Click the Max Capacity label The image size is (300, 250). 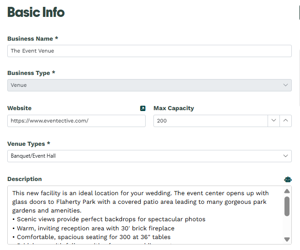point(174,108)
